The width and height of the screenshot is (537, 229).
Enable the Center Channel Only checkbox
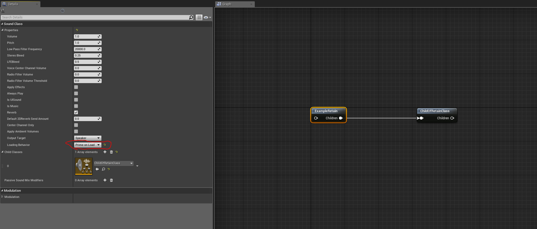[76, 125]
